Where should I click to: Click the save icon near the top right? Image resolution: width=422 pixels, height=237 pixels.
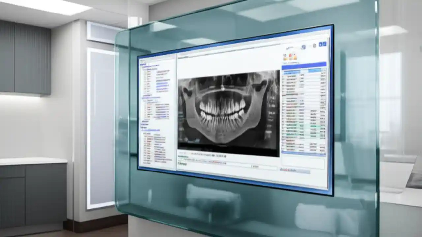(x=321, y=44)
